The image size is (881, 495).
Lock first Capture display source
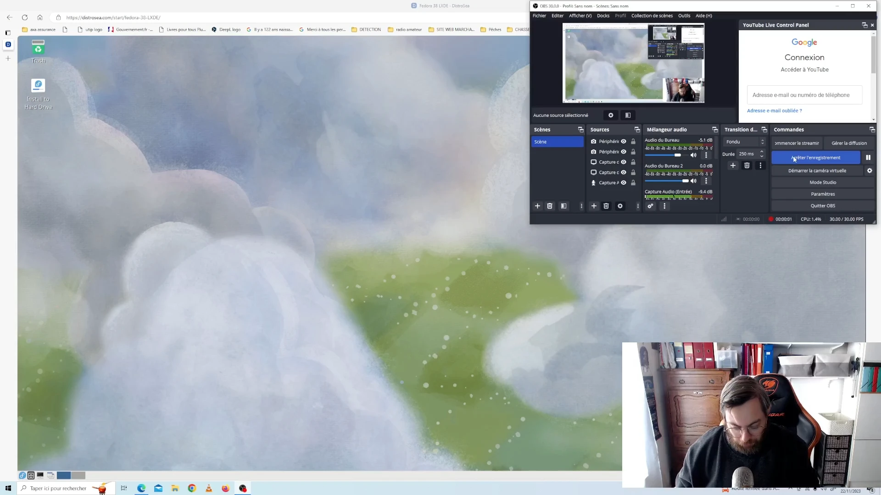pyautogui.click(x=633, y=162)
